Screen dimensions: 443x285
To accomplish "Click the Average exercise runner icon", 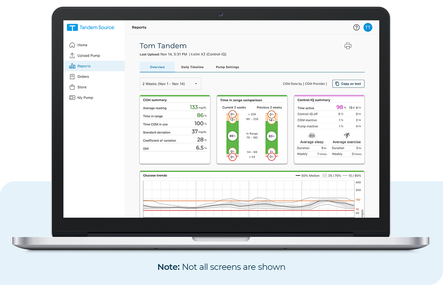I will click(x=347, y=136).
